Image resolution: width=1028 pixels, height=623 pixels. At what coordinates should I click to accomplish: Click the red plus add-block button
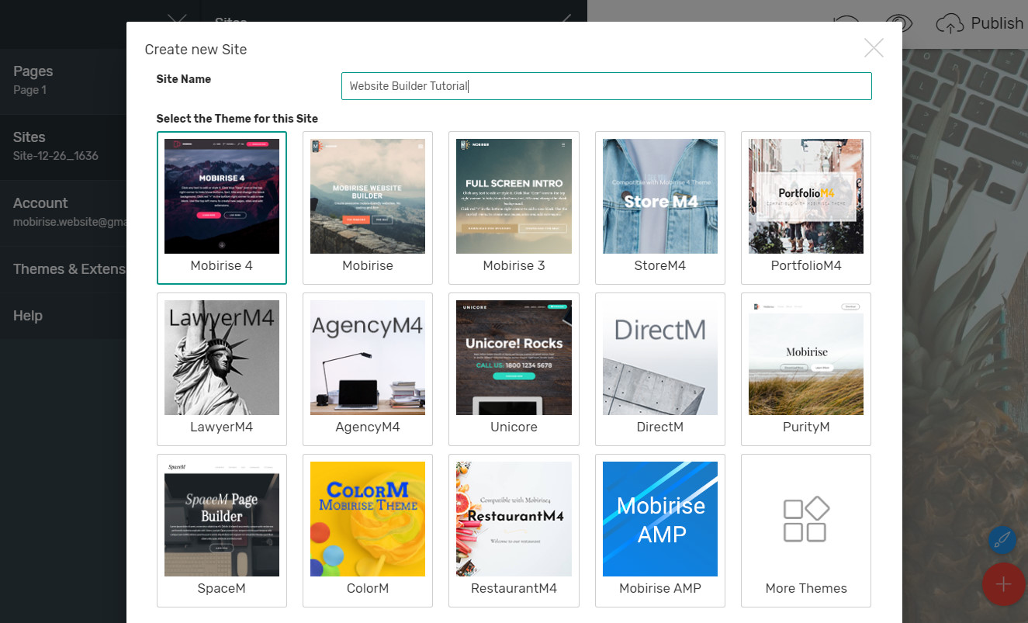pyautogui.click(x=1004, y=584)
